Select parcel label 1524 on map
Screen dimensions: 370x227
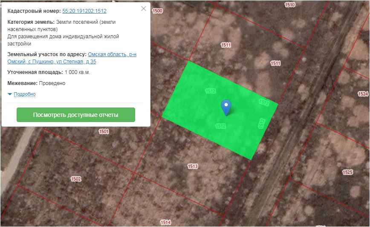363,94
